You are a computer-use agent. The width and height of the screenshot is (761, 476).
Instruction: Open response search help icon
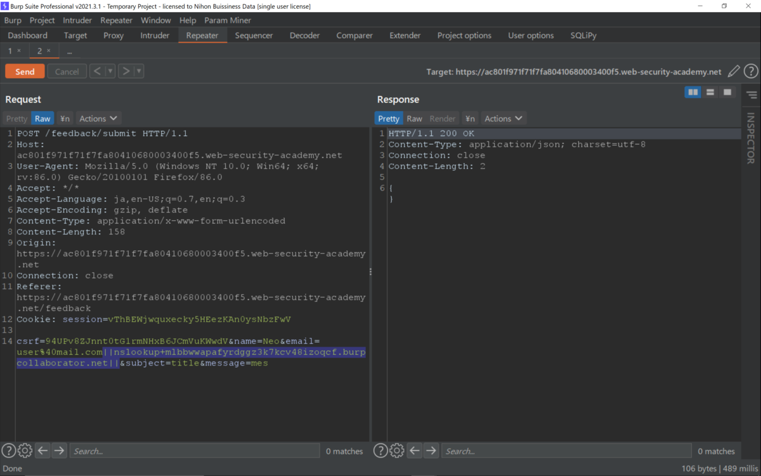point(380,451)
